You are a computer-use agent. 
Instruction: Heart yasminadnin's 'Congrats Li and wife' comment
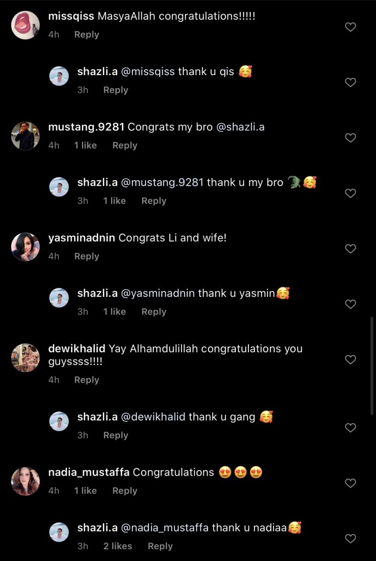pos(351,249)
